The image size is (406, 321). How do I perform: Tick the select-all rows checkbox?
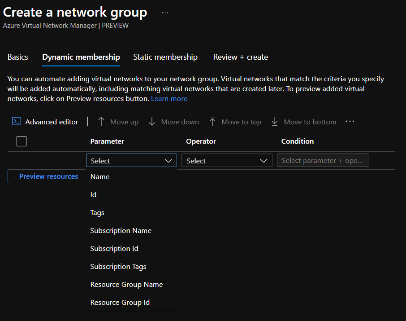pyautogui.click(x=22, y=141)
